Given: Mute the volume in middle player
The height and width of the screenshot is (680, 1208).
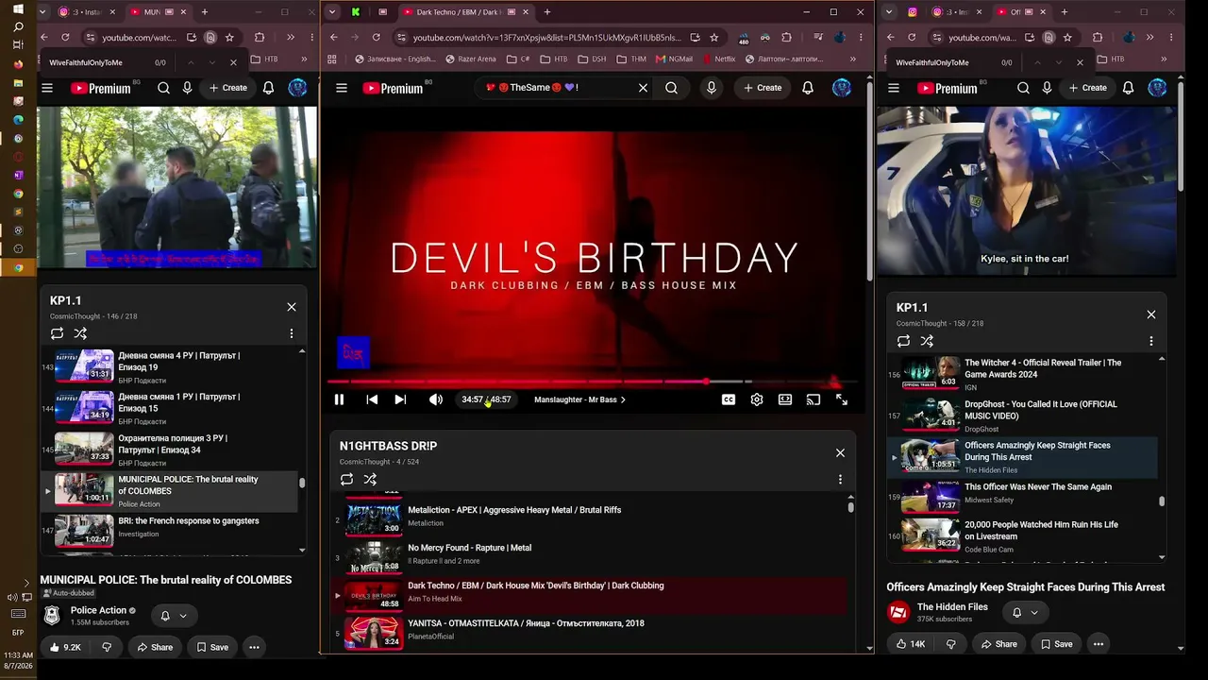Looking at the screenshot, I should [x=435, y=399].
